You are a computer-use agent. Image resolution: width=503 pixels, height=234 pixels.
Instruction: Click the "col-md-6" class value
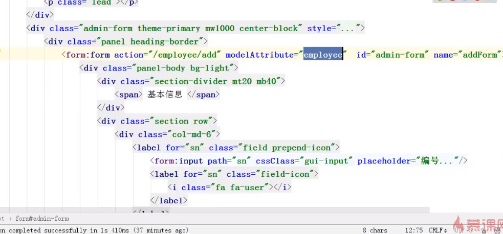click(x=190, y=134)
